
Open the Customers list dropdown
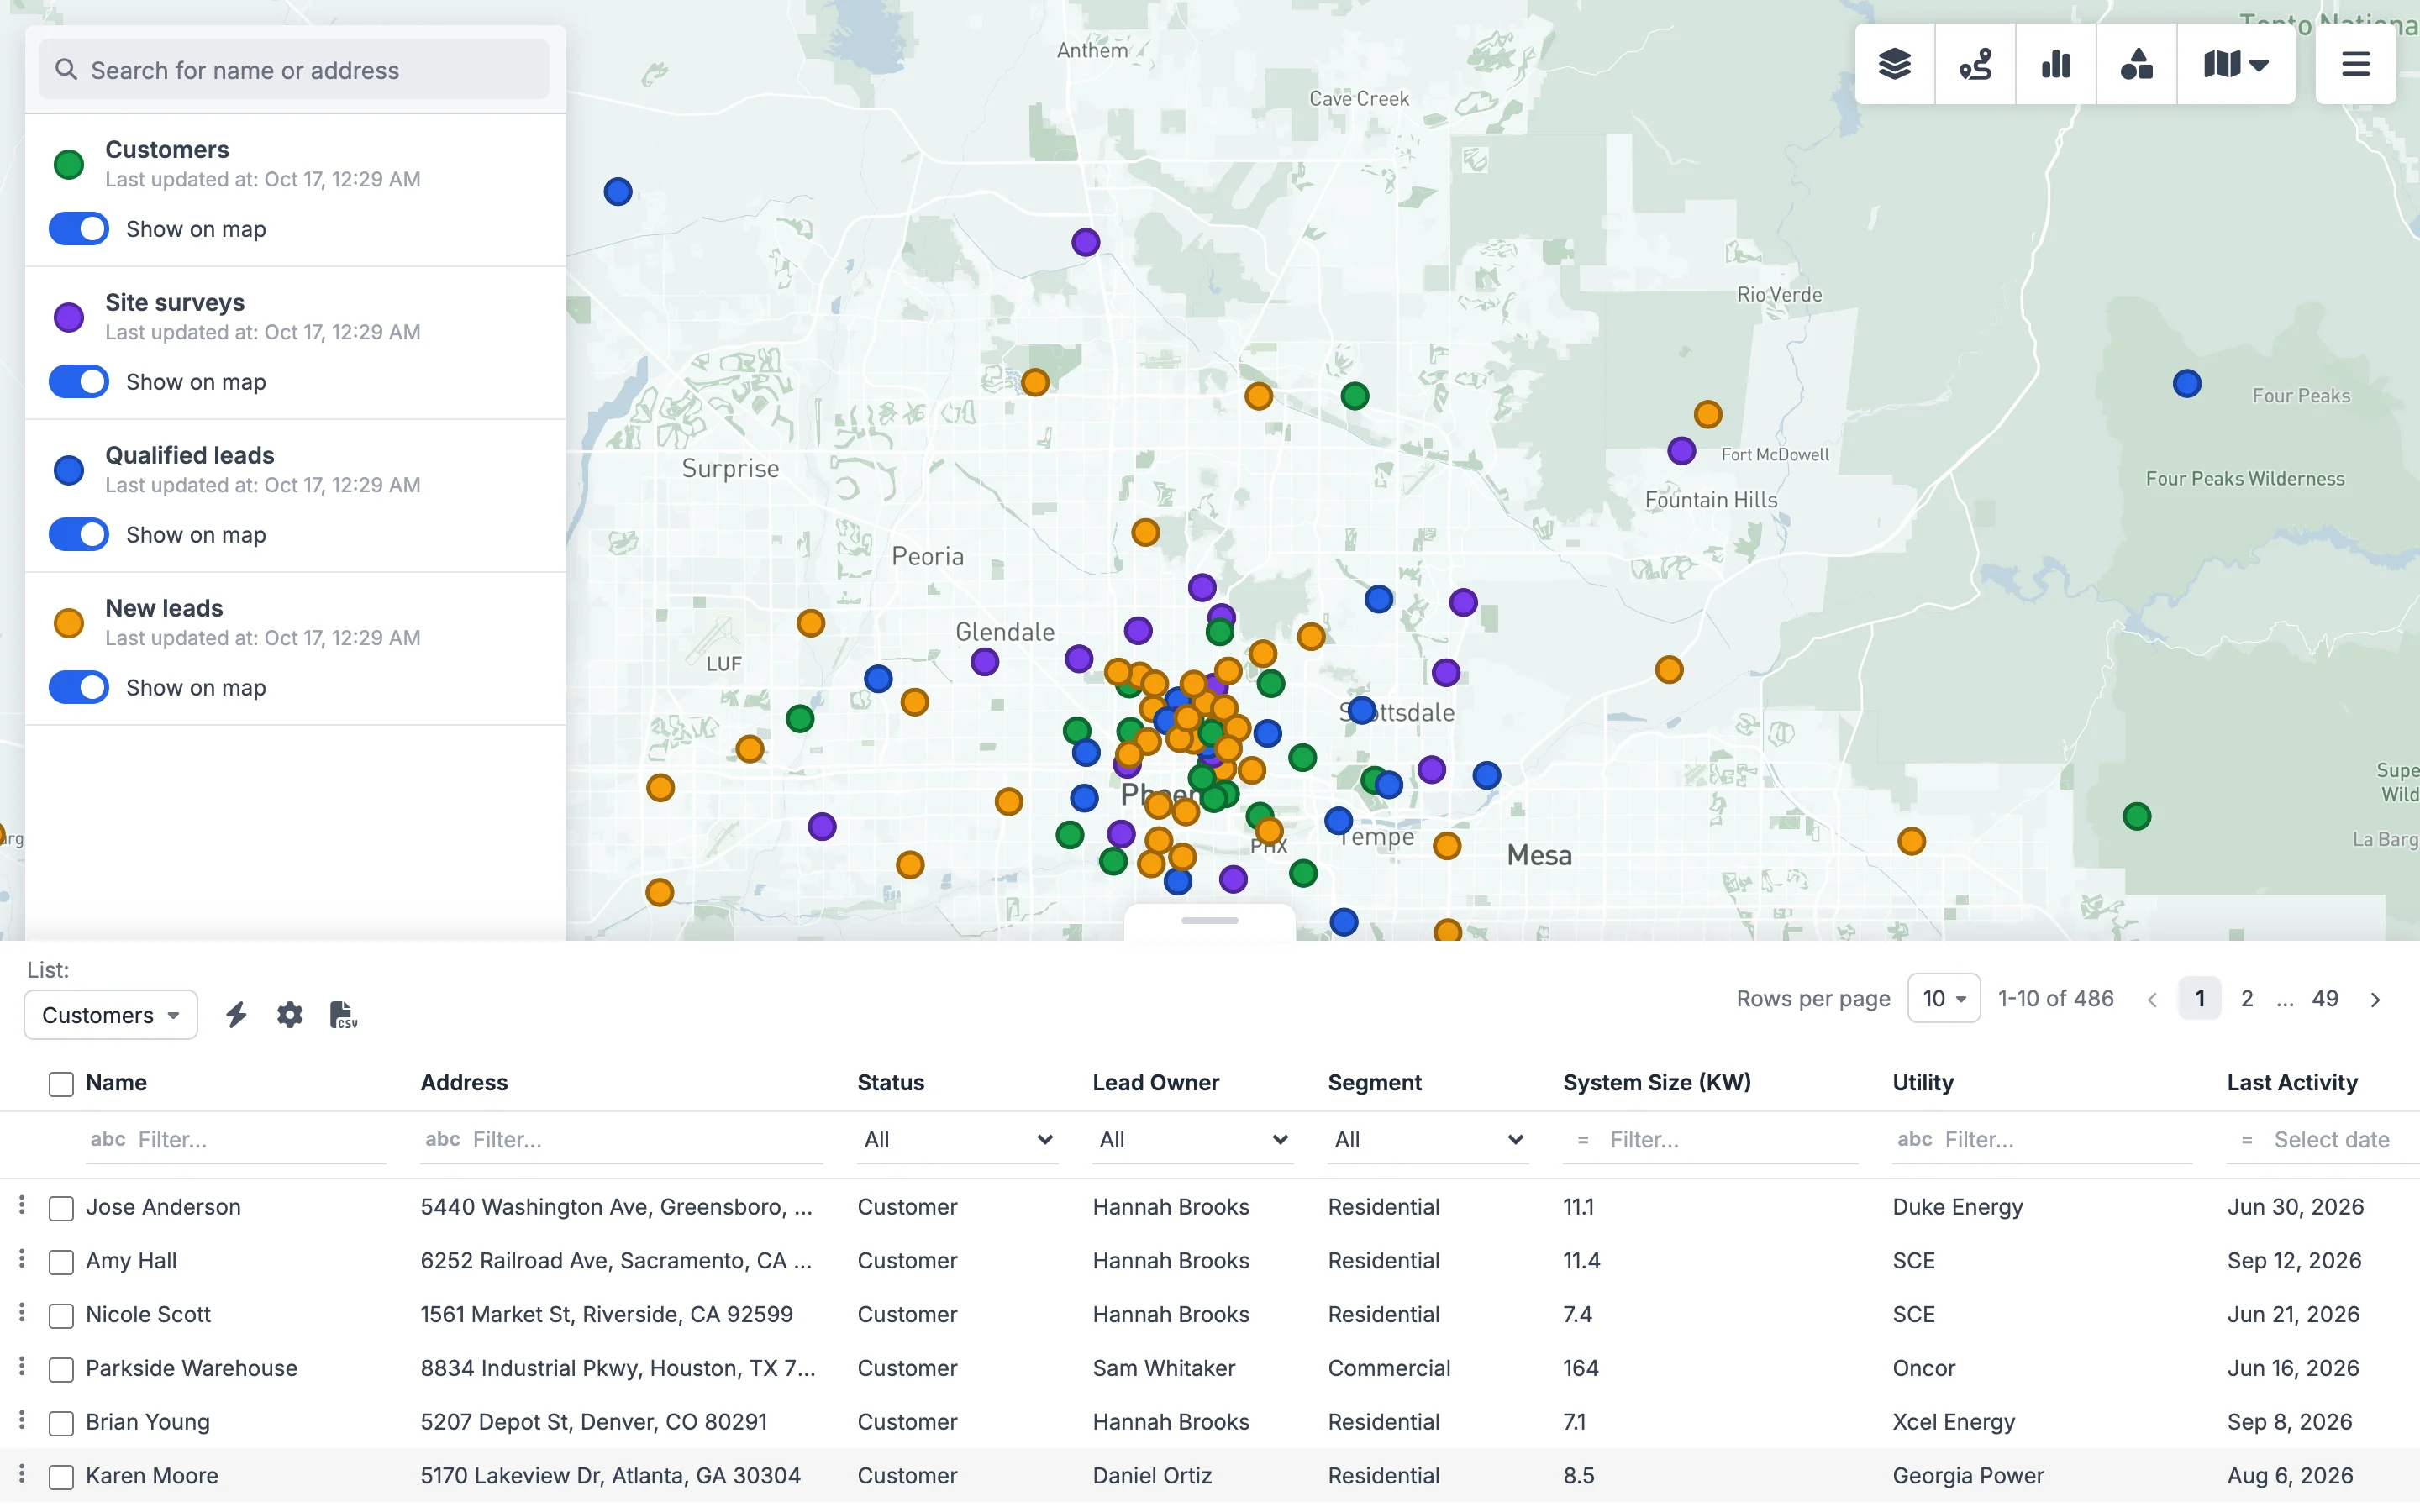pyautogui.click(x=111, y=1015)
